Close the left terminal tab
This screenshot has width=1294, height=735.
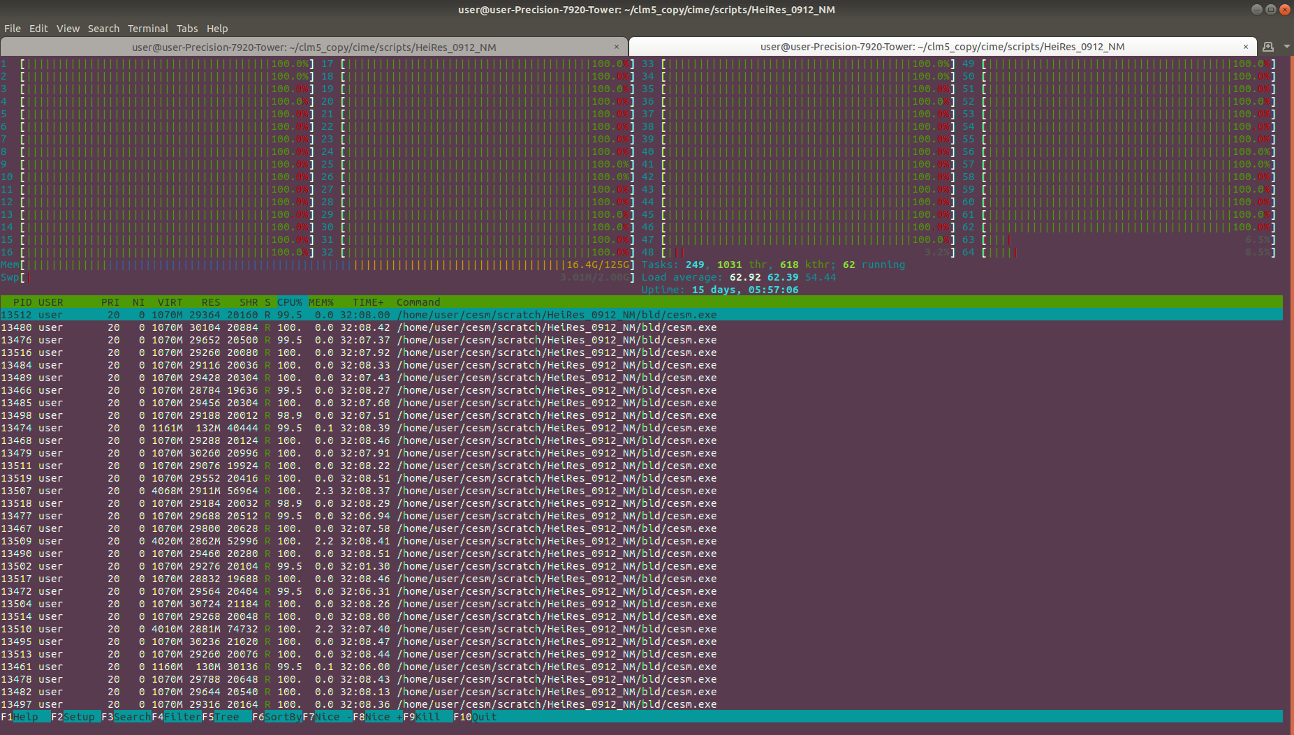click(x=617, y=47)
